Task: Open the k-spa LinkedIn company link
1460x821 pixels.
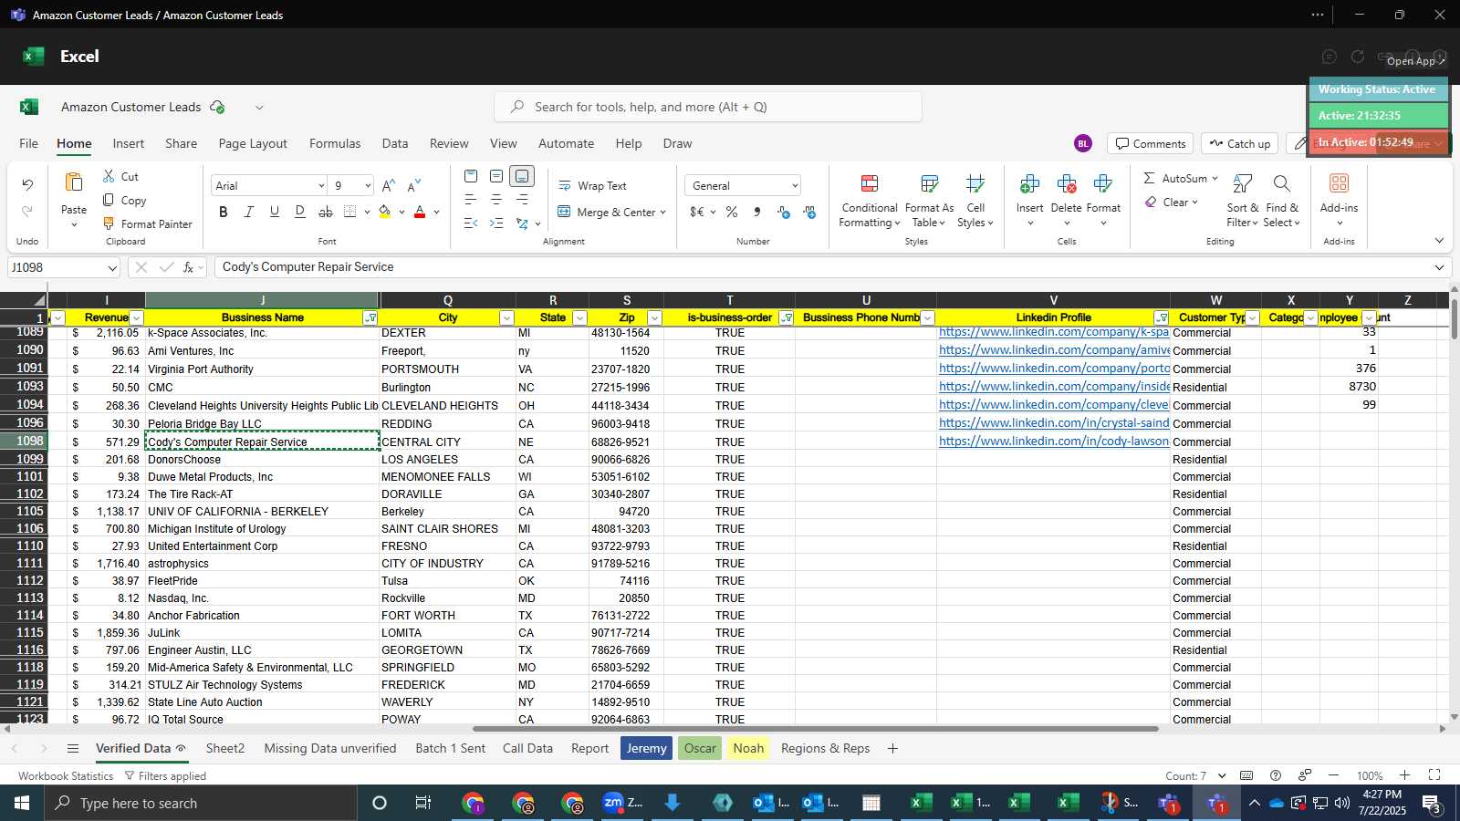Action: click(x=1054, y=332)
